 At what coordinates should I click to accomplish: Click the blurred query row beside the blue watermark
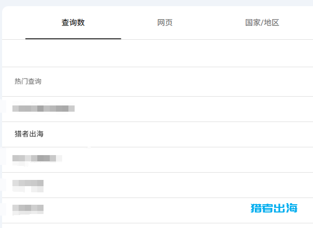[x=28, y=209]
